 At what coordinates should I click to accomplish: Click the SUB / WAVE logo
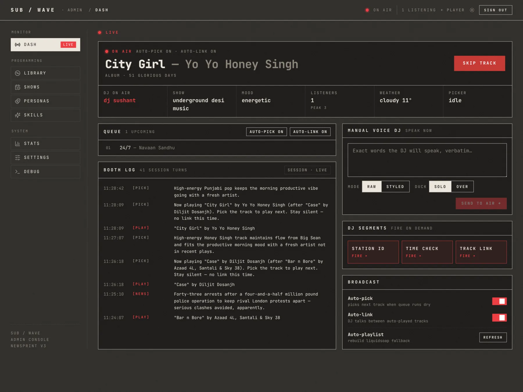coord(33,10)
